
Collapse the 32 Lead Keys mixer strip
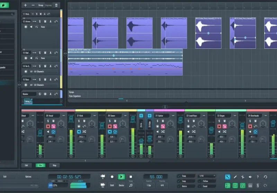[204, 116]
